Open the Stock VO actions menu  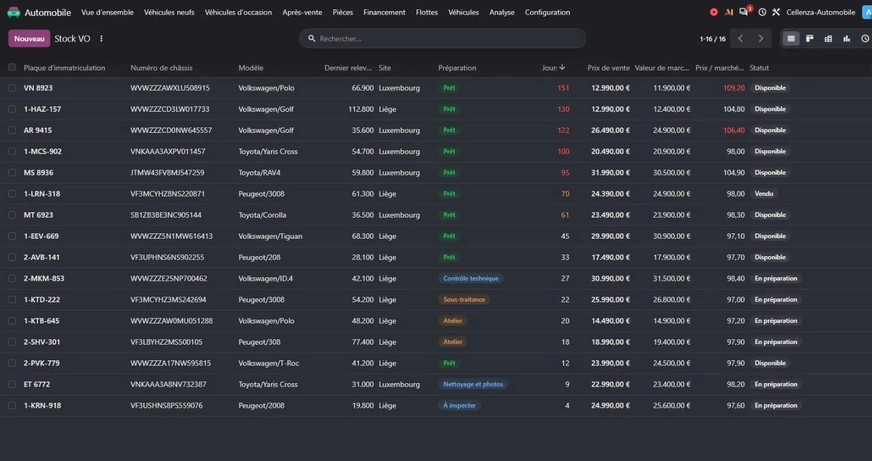pyautogui.click(x=101, y=39)
